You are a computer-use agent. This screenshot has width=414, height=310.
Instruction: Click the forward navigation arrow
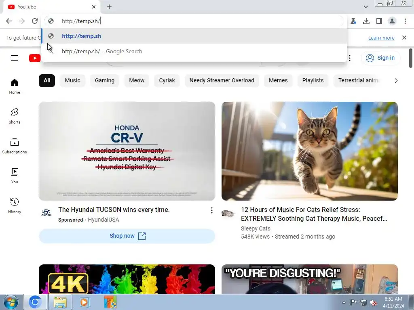[22, 21]
